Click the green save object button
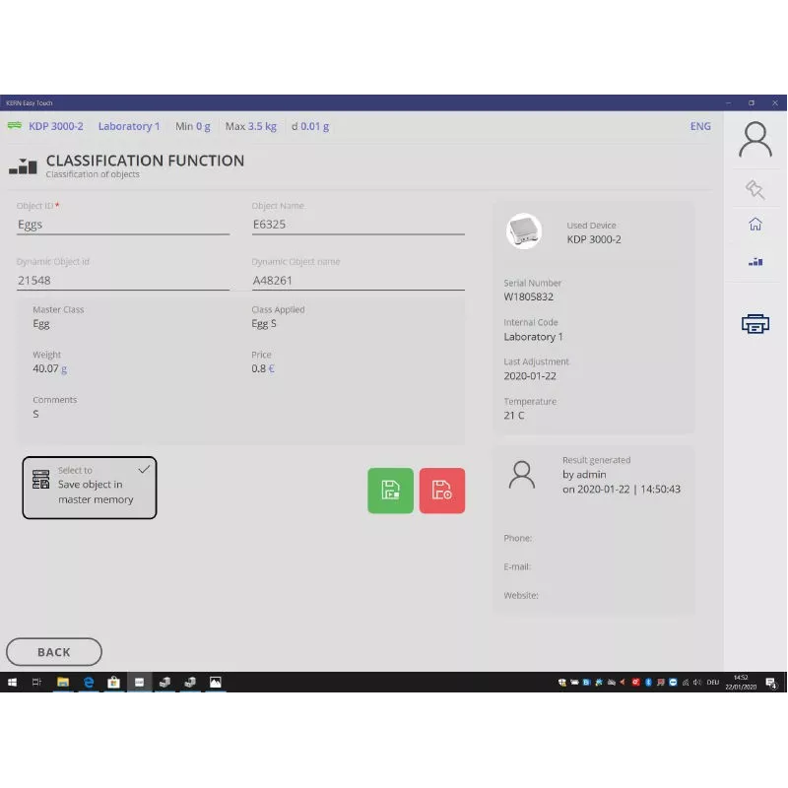Viewport: 788px width, 788px height. click(390, 491)
